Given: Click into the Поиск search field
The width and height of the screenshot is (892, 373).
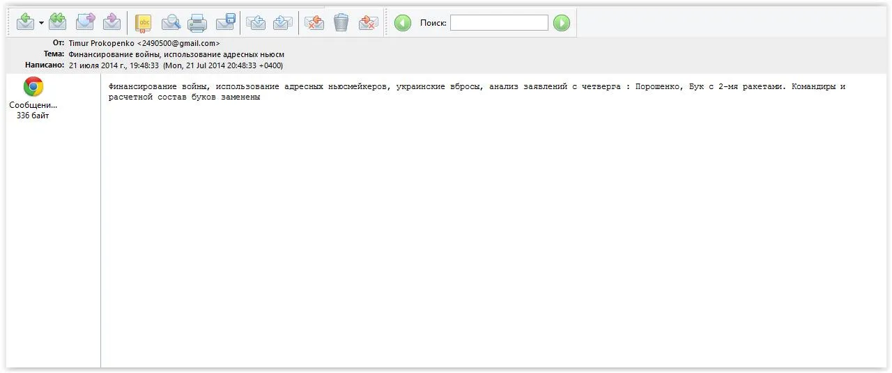Looking at the screenshot, I should [x=499, y=23].
